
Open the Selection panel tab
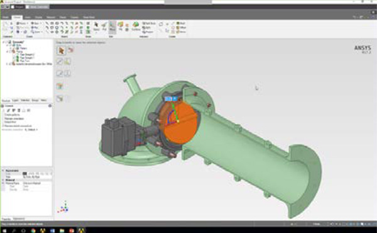[x=25, y=100]
